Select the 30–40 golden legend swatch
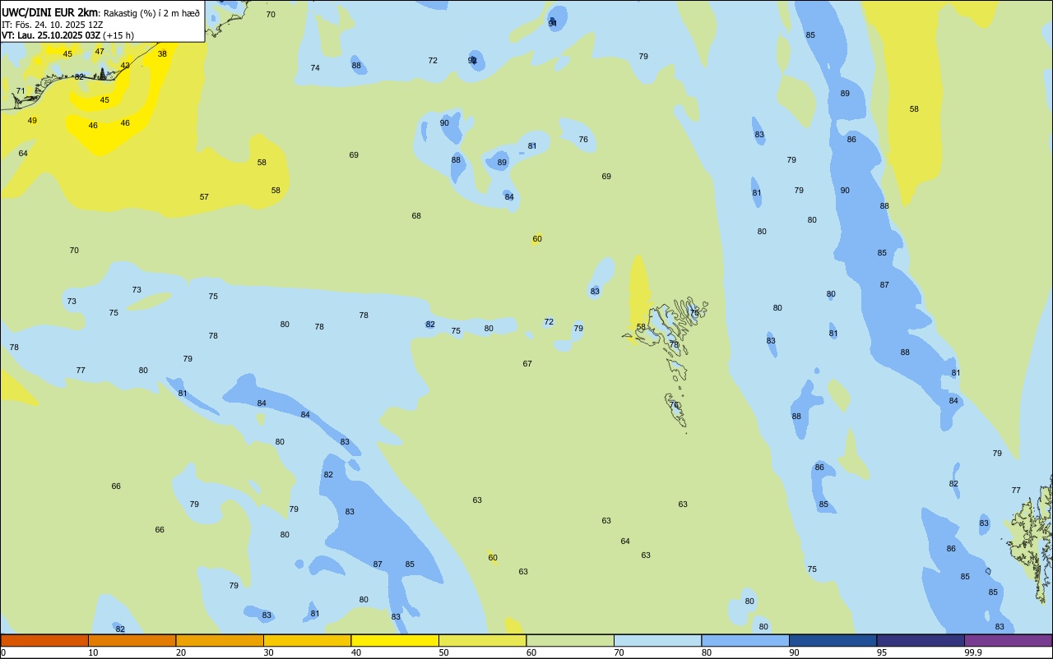Screen dimensions: 1053x659 (307, 640)
